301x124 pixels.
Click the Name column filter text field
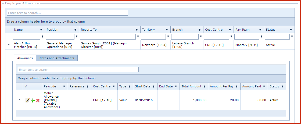[x=26, y=37]
